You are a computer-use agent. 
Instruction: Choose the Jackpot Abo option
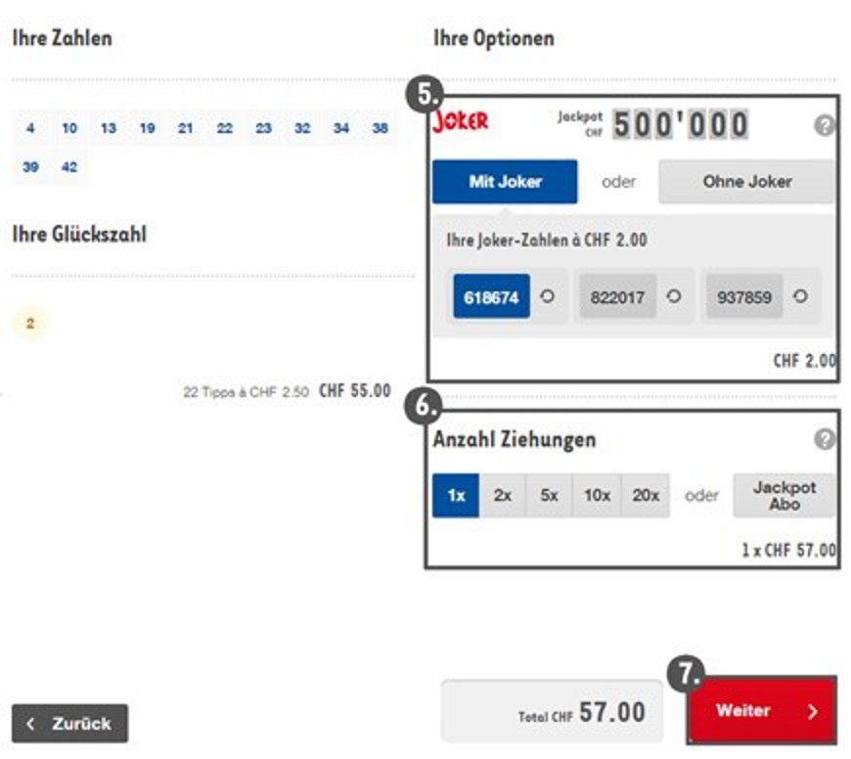pyautogui.click(x=784, y=495)
